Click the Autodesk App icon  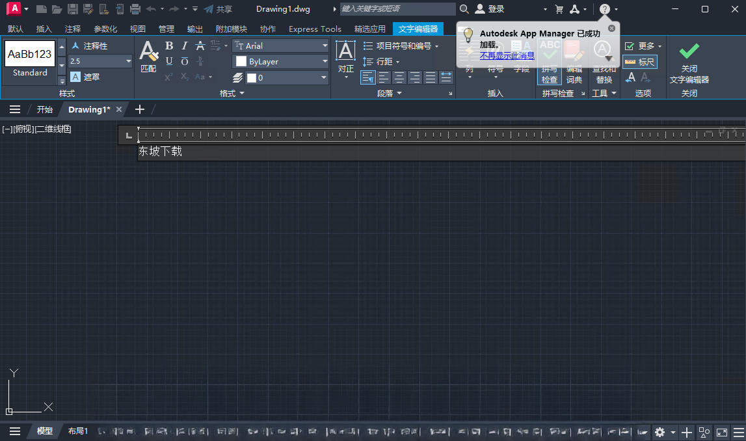pyautogui.click(x=575, y=9)
